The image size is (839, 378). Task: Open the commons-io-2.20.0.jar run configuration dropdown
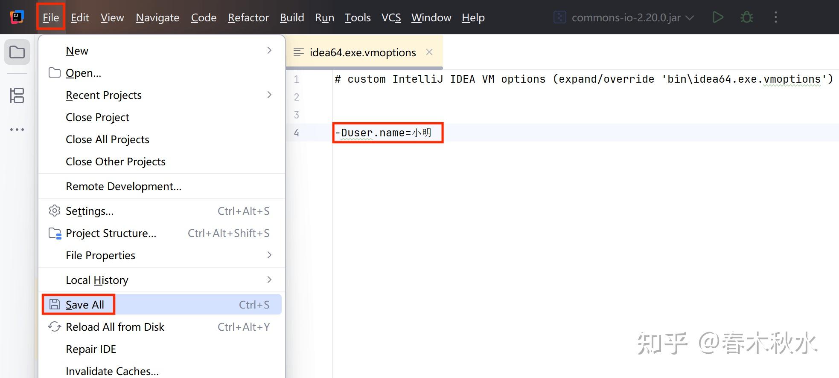coord(623,17)
